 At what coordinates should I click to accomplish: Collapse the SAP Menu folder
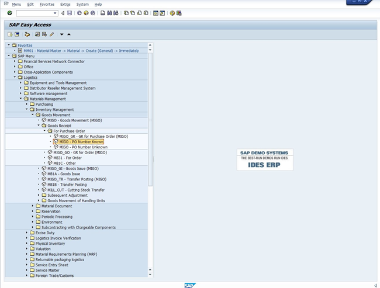click(9, 55)
